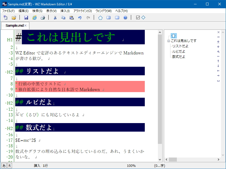The image size is (226, 169).
Task: Copy selection using the copy icon
Action: (63, 18)
